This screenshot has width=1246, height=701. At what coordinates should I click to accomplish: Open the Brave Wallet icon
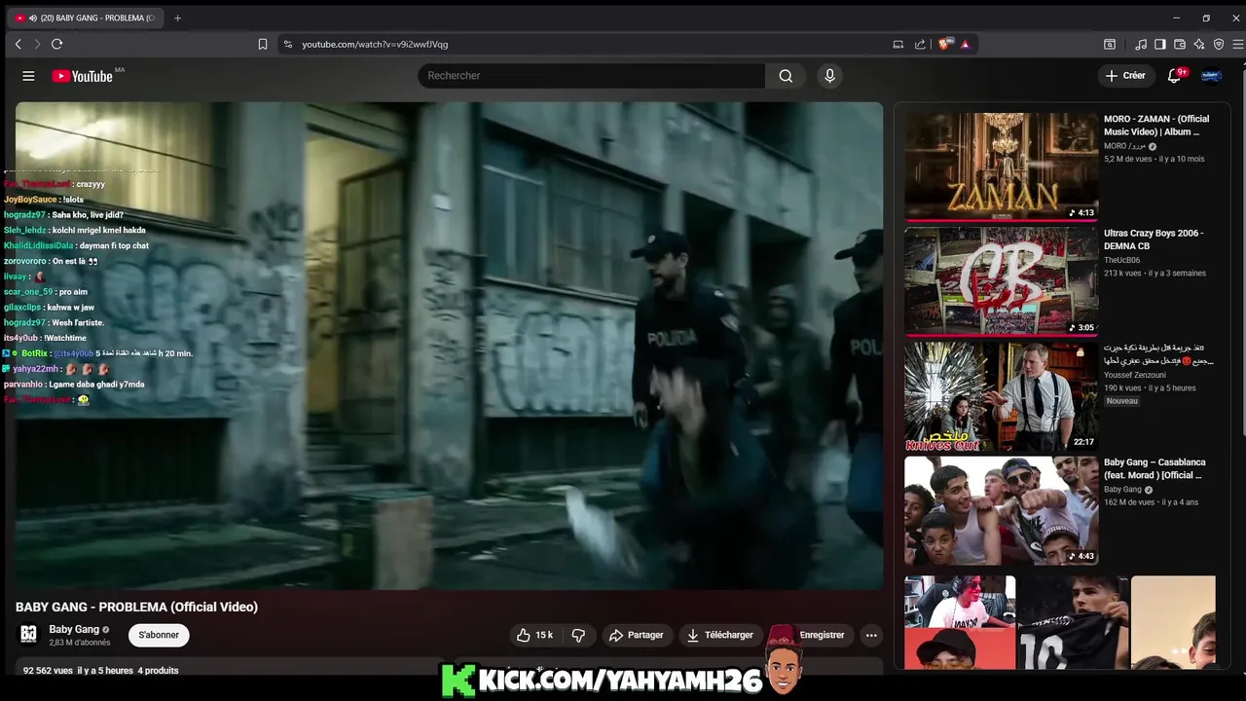pos(1180,44)
